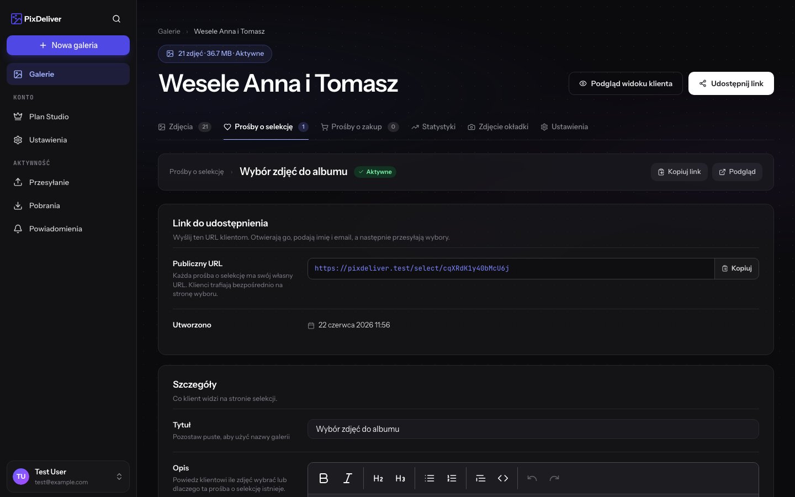Open Galerie in the sidebar
Viewport: 795px width, 497px height.
coord(68,74)
